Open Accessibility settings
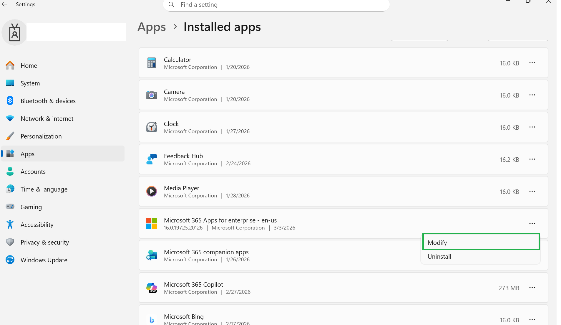Image resolution: width=561 pixels, height=325 pixels. click(37, 225)
